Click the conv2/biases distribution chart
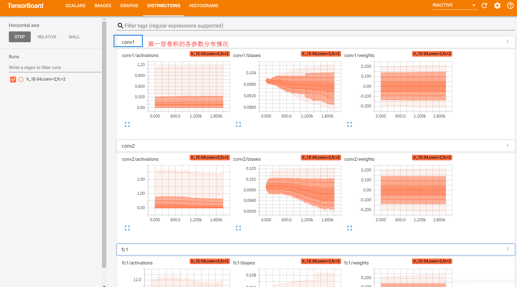 [x=300, y=190]
